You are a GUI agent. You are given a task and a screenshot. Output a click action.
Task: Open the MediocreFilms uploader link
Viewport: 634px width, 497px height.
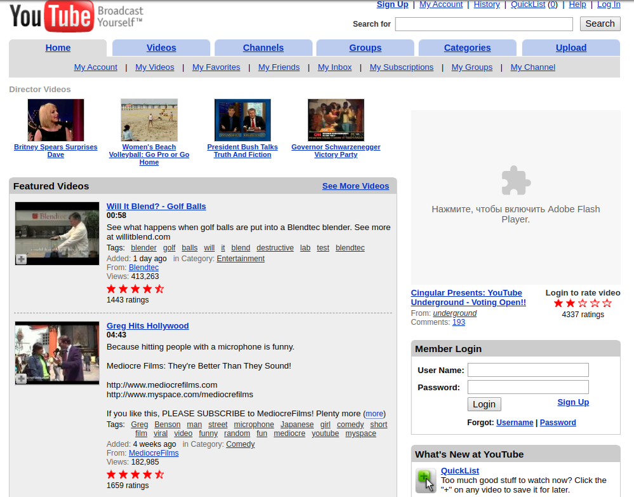pos(154,453)
